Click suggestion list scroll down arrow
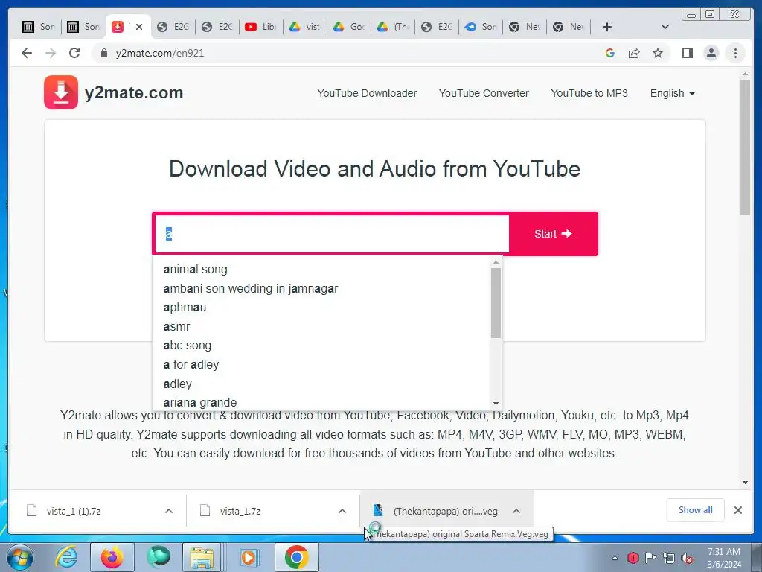 point(496,403)
